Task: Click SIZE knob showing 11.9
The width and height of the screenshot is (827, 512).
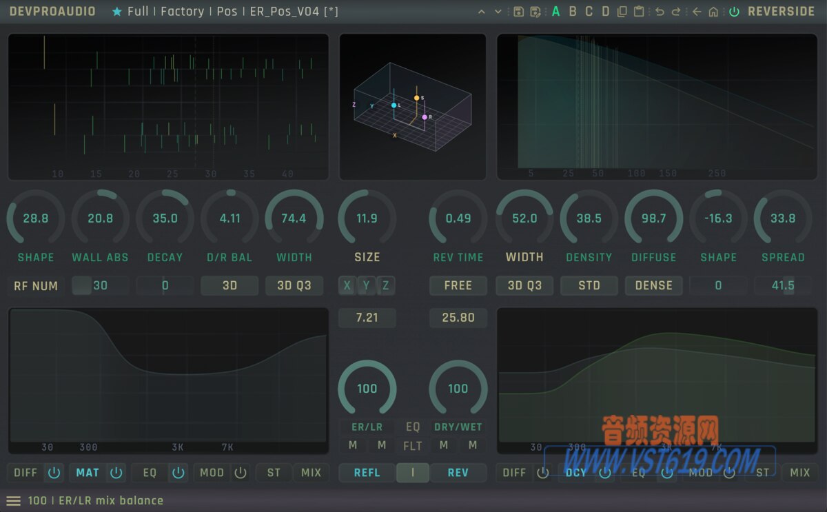Action: click(x=367, y=218)
